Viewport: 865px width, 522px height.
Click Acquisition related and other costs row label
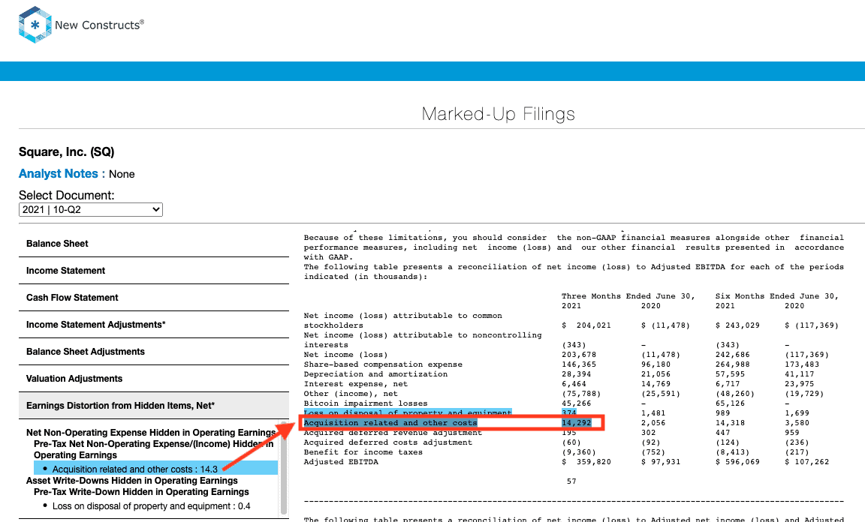click(390, 423)
